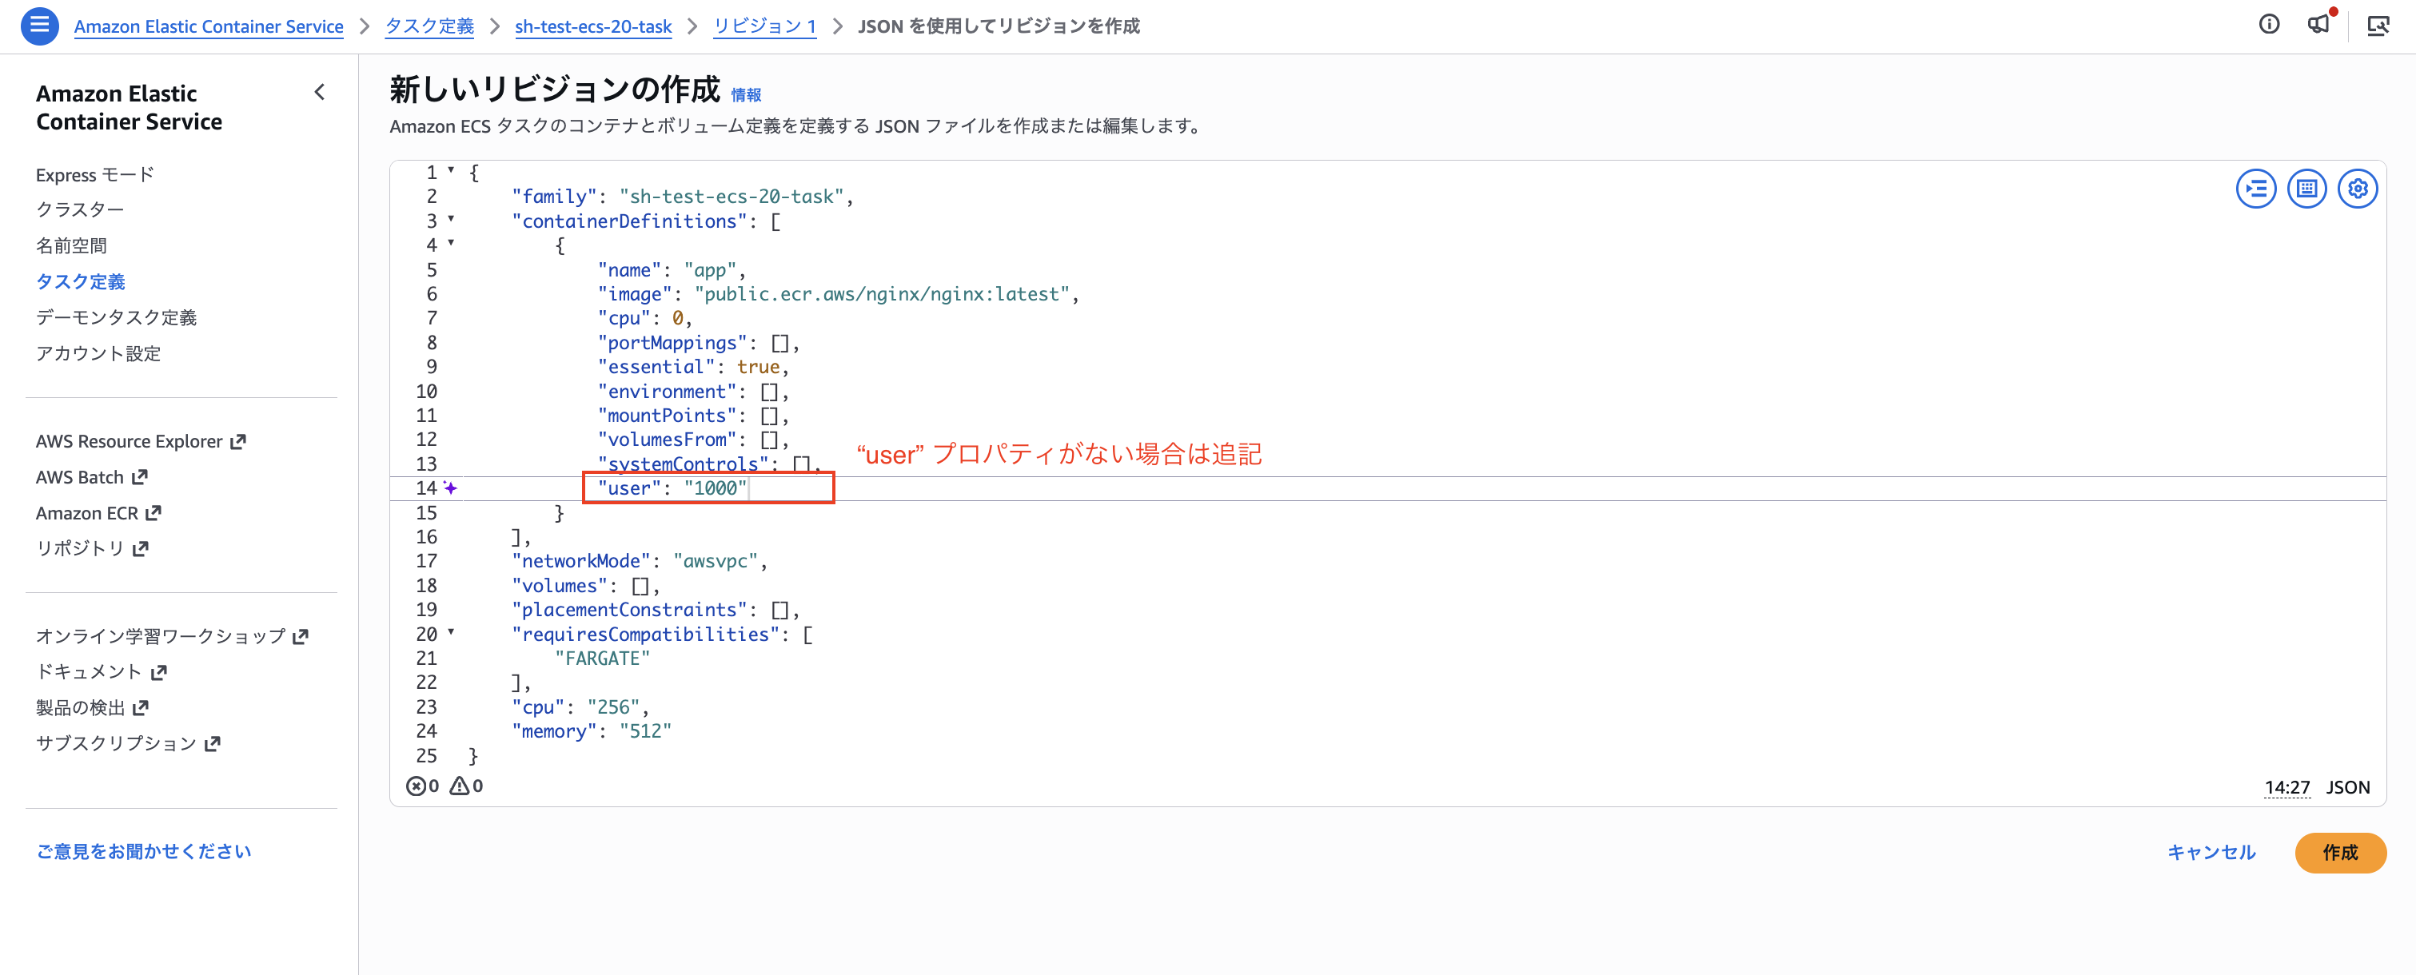Click external link icon beside AWS Resource Explorer

(x=238, y=440)
